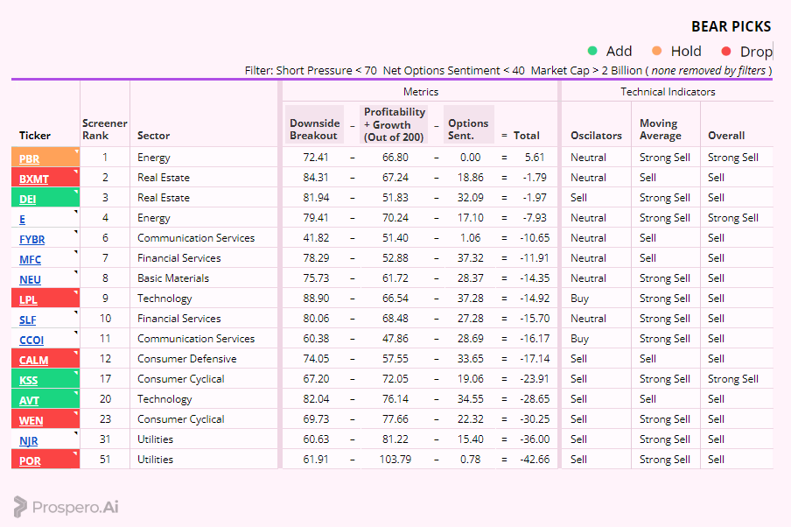
Task: Select screener rank 51 cell
Action: click(105, 460)
